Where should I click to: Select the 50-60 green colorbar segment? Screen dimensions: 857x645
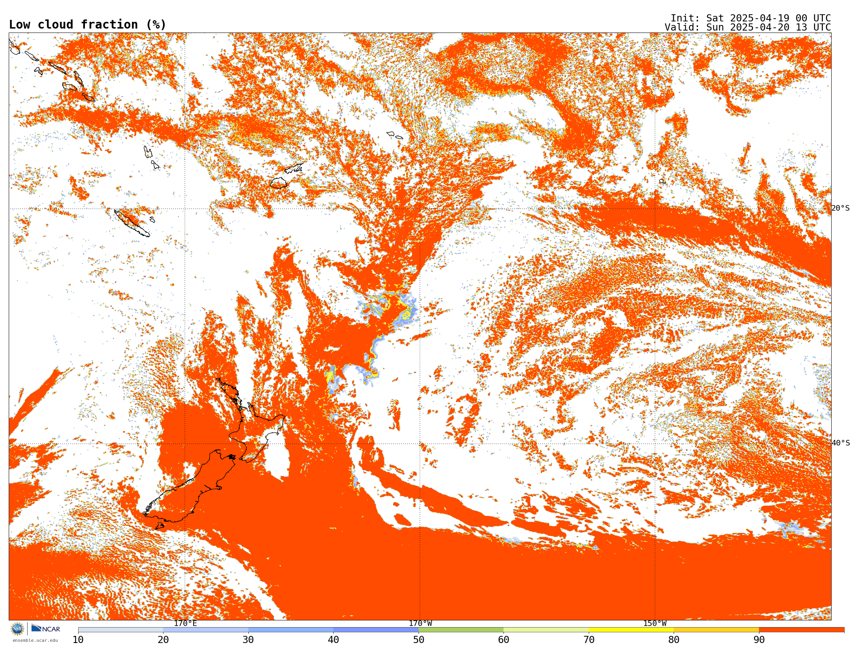(x=461, y=630)
